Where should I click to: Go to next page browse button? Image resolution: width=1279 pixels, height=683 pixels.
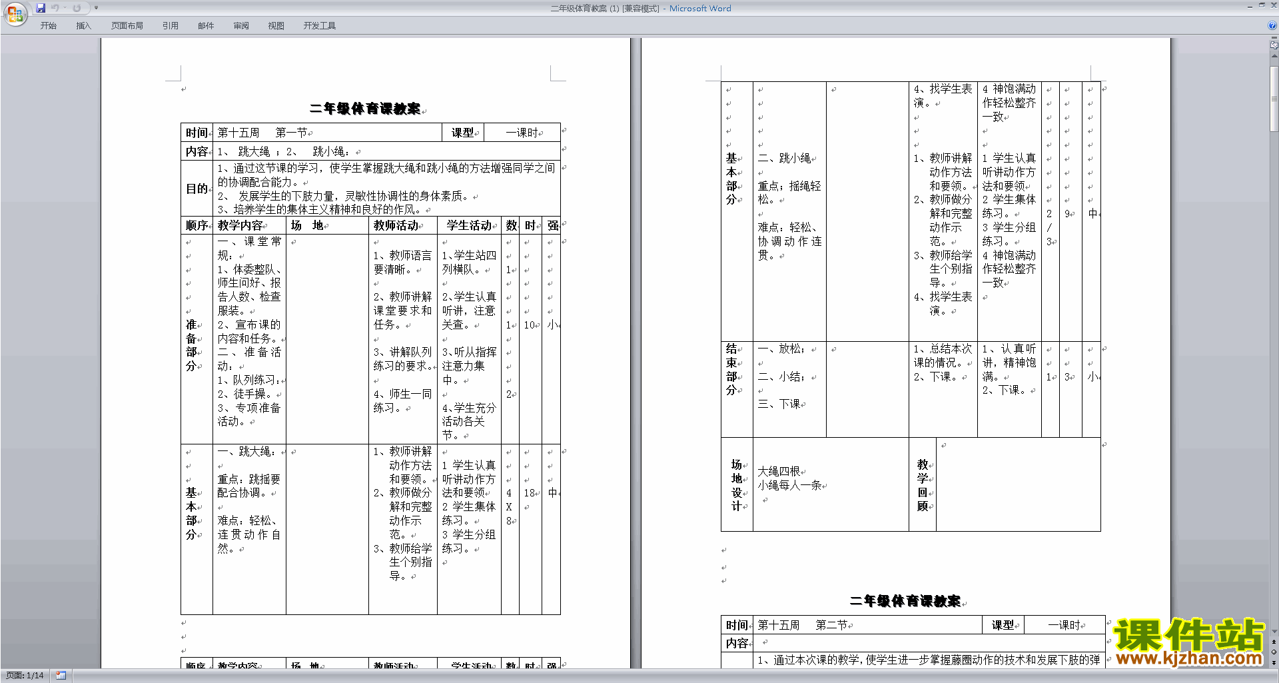point(1274,663)
